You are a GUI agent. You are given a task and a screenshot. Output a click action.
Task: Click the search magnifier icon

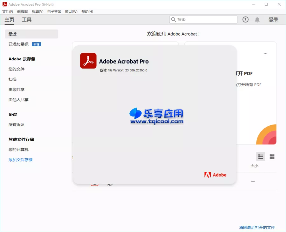click(174, 19)
